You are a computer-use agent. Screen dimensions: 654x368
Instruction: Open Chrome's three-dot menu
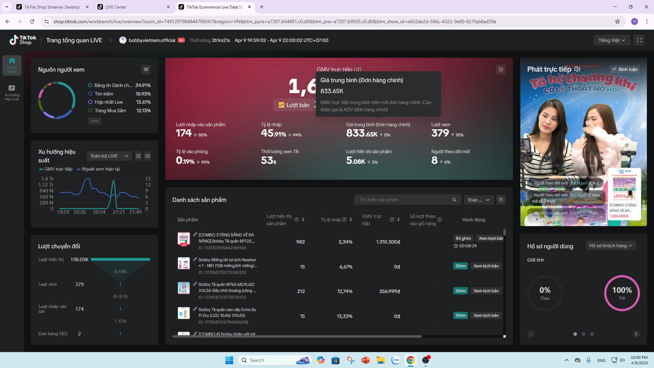(647, 21)
